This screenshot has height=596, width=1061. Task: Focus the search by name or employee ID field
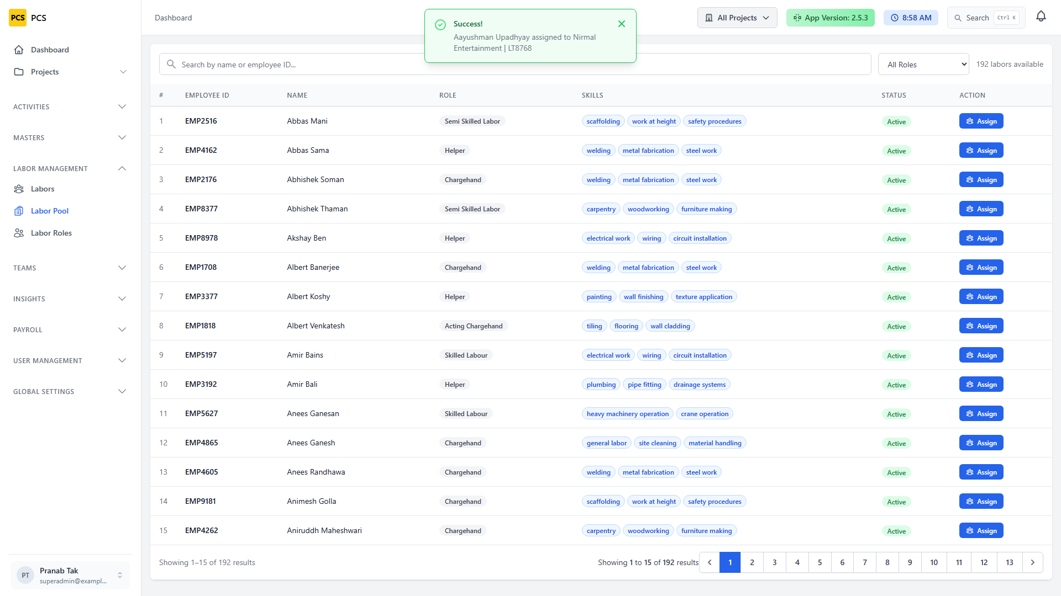pyautogui.click(x=515, y=64)
